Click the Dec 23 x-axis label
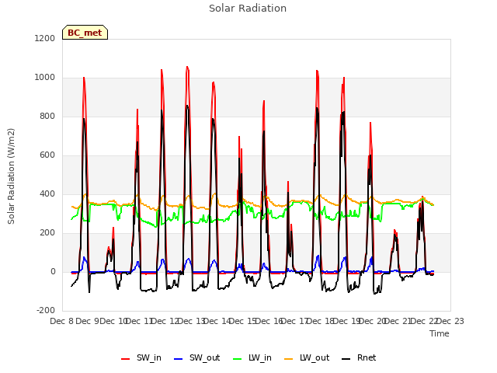497x373 pixels. coord(450,321)
